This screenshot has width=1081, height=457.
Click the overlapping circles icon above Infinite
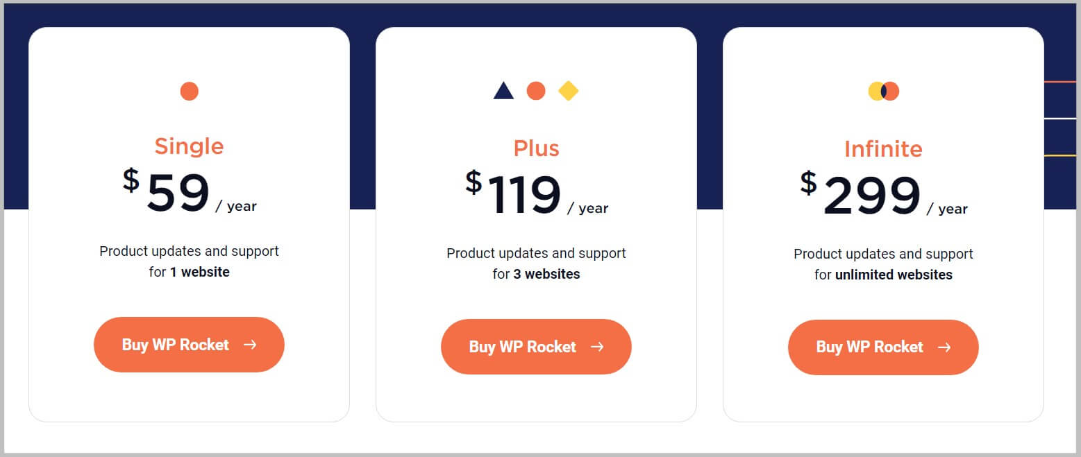pos(883,90)
